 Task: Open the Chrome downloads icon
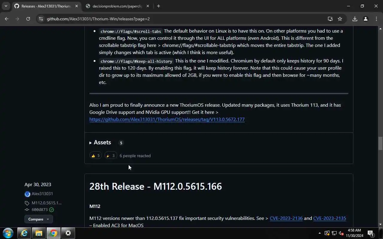coord(355,19)
